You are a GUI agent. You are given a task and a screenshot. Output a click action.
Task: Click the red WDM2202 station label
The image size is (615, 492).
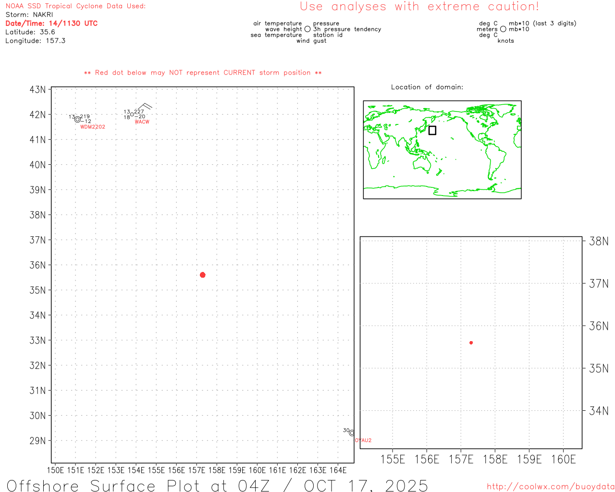(x=92, y=127)
